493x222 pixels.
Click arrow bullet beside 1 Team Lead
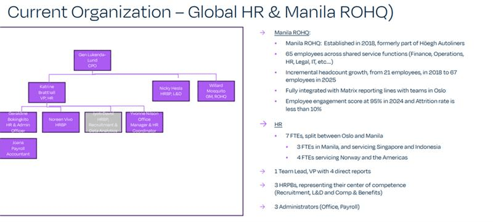pos(263,171)
